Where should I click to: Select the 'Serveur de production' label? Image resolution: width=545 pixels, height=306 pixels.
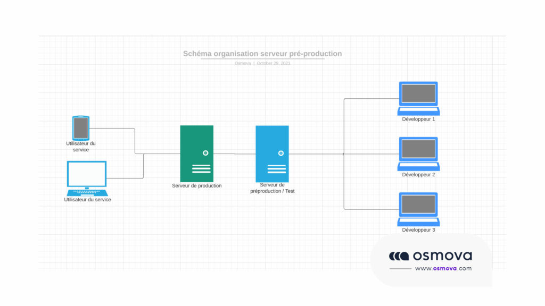click(196, 186)
